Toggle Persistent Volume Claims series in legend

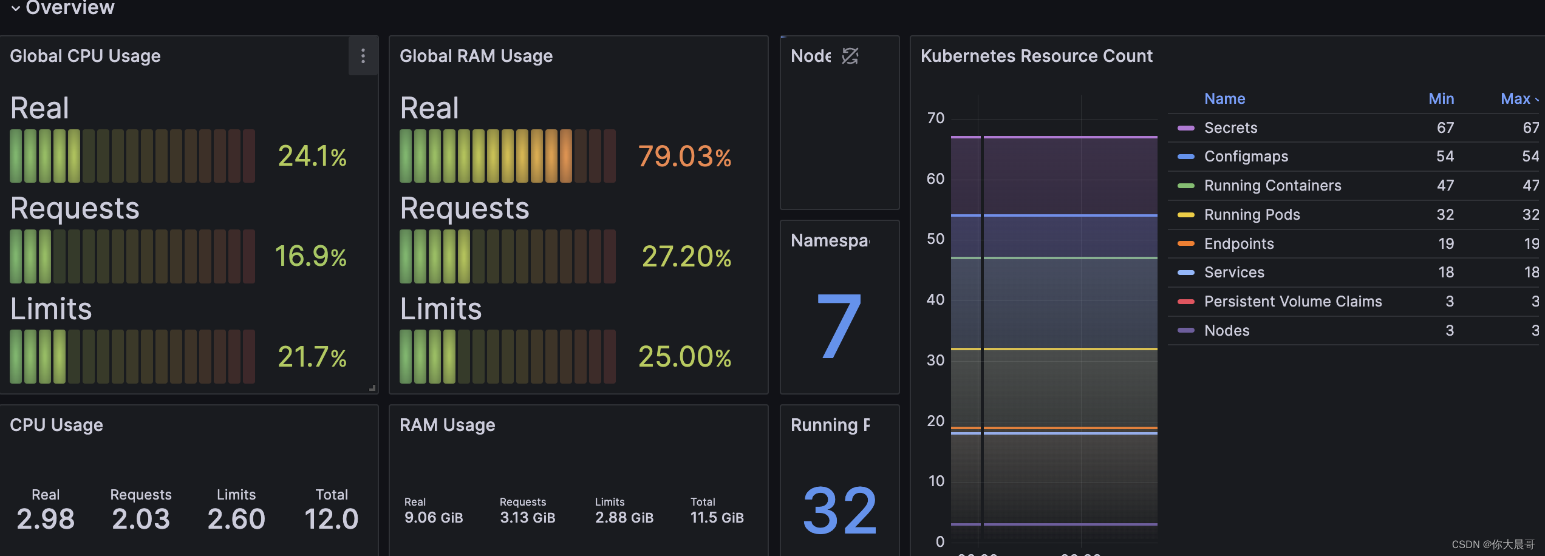point(1293,301)
